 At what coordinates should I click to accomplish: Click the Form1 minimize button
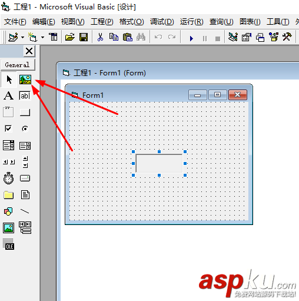197,95
